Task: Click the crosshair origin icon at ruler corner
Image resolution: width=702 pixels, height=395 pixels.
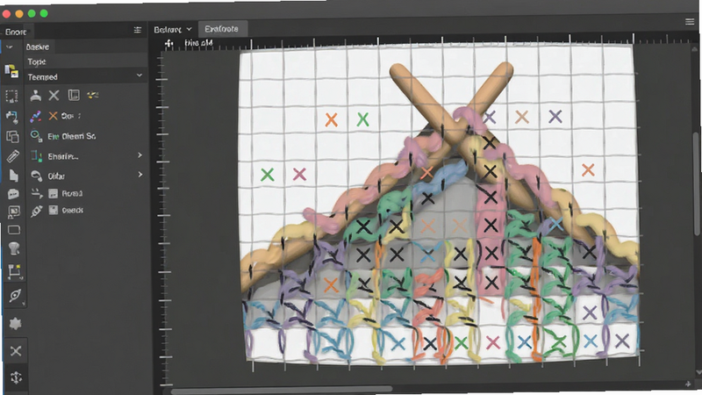Action: click(168, 43)
